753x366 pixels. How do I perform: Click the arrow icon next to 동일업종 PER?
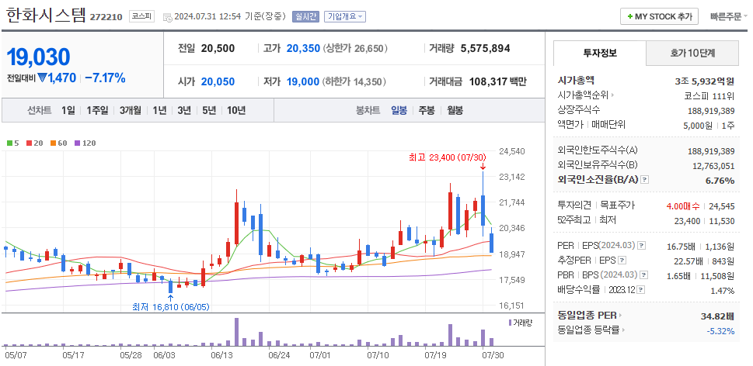tap(620, 316)
